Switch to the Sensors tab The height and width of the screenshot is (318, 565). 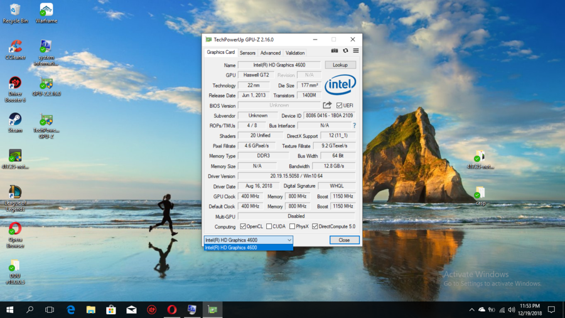(x=247, y=53)
